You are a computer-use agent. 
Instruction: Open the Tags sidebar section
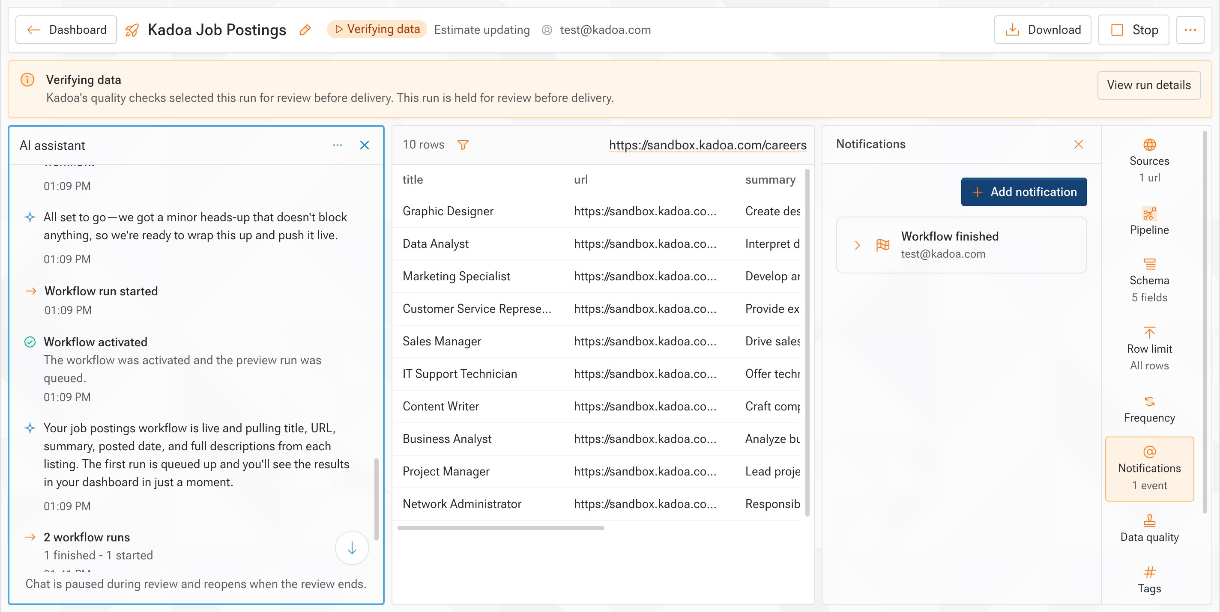click(x=1149, y=580)
